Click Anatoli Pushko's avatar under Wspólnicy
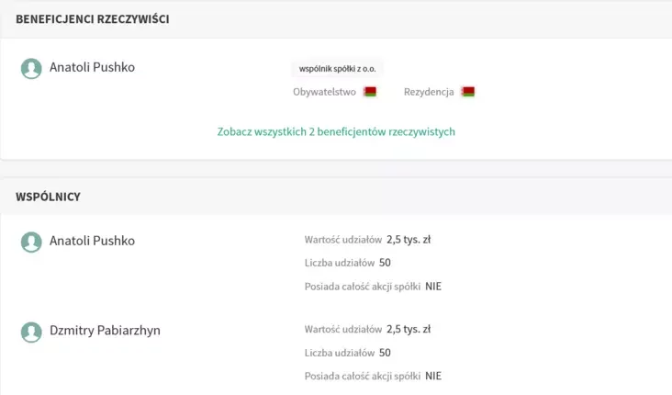 click(31, 242)
